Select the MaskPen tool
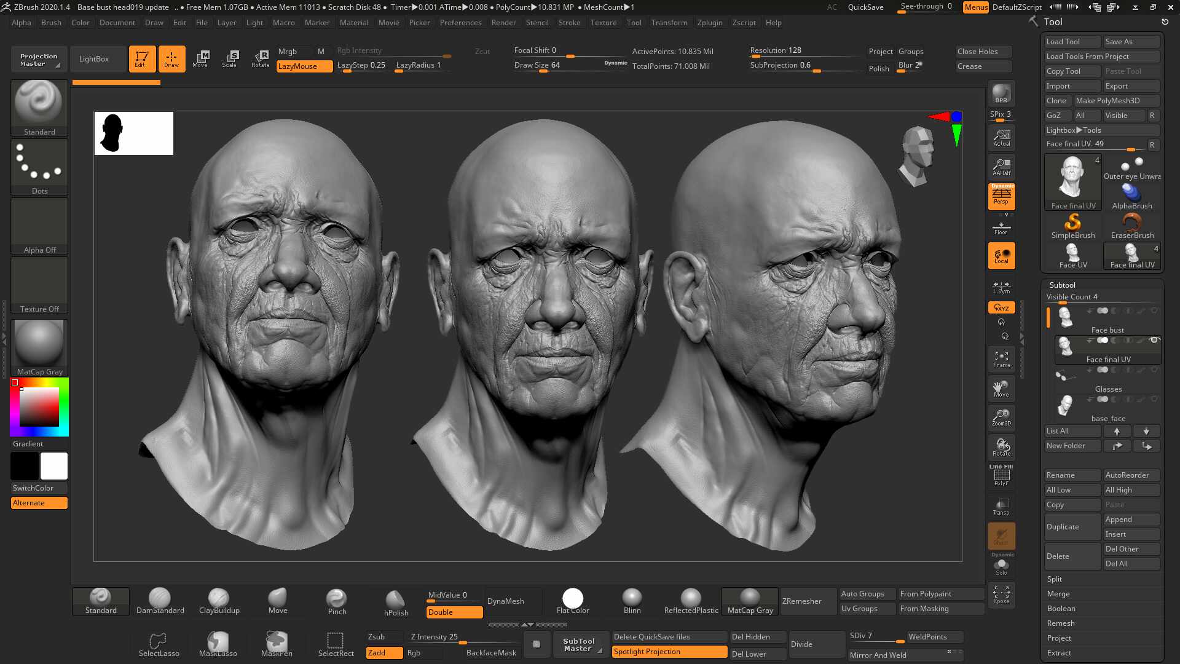Image resolution: width=1180 pixels, height=664 pixels. pyautogui.click(x=277, y=644)
